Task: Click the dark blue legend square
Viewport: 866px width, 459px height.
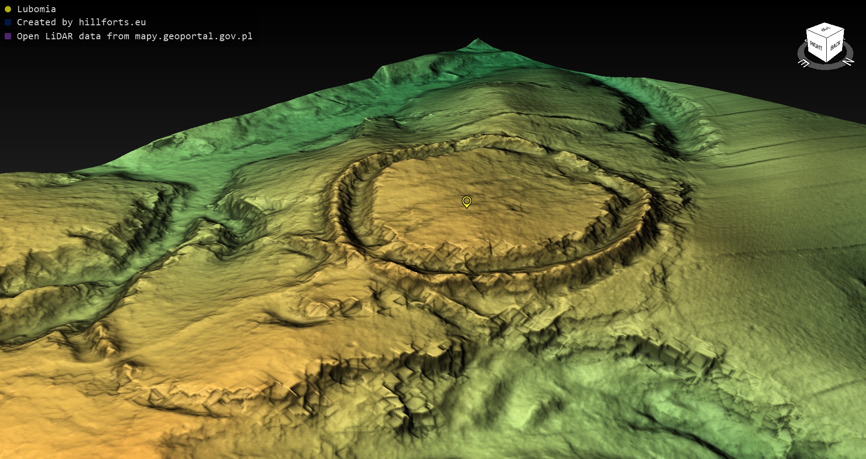Action: click(x=8, y=22)
